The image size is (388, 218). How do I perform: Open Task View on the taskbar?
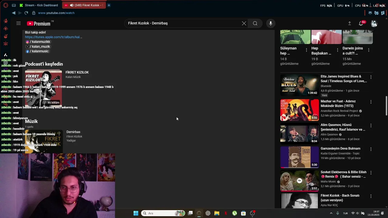(x=190, y=213)
